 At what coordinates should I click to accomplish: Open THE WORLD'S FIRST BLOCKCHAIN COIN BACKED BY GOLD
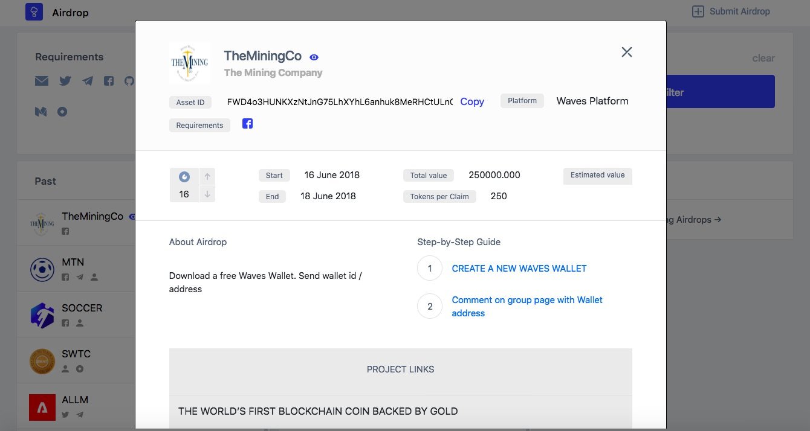[x=318, y=411]
